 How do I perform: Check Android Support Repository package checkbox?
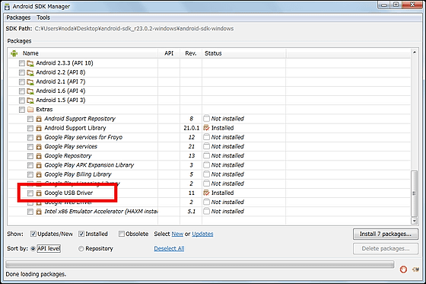[30, 119]
